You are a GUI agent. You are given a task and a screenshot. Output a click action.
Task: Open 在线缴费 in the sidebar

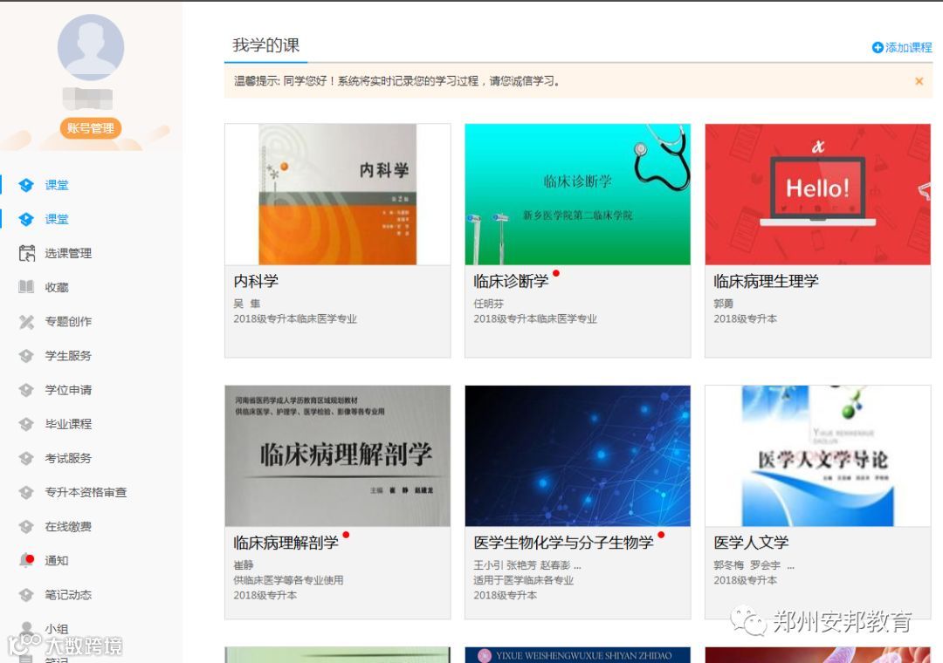[68, 527]
